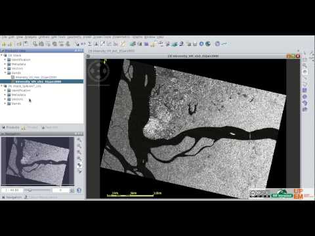Screen dimensions: 315x236
Task: Collapse the first product [1] Stack node
Action: coord(2,55)
